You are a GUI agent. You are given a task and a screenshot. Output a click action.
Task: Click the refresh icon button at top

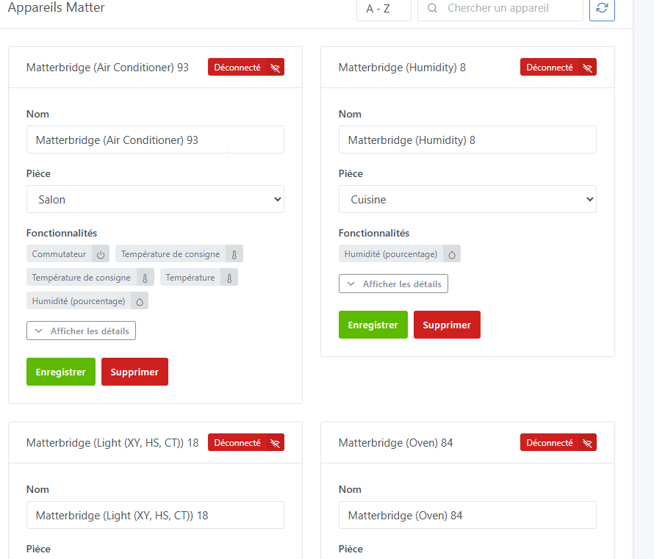(x=602, y=8)
